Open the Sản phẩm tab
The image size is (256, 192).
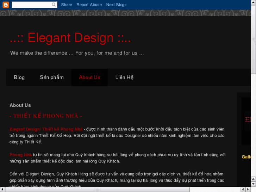point(52,77)
